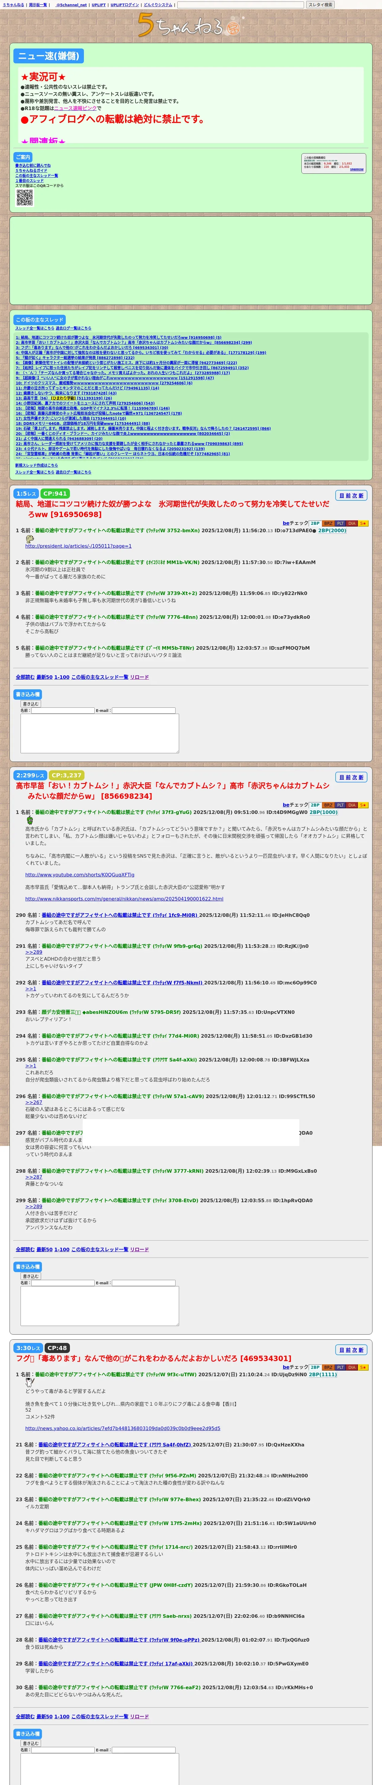The height and width of the screenshot is (1785, 382).
Task: Click リロード in the 高市早苗 thread
Action: 139,1249
